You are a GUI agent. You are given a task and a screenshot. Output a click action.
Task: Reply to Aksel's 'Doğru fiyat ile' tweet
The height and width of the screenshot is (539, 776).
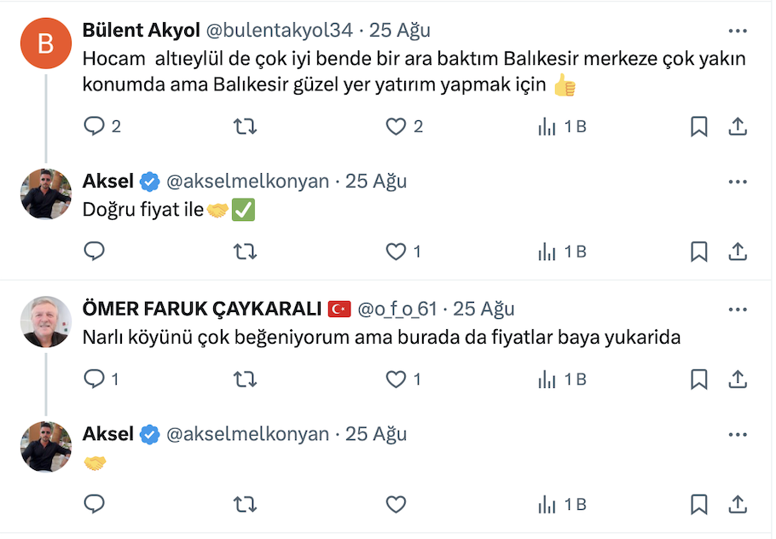tap(95, 252)
